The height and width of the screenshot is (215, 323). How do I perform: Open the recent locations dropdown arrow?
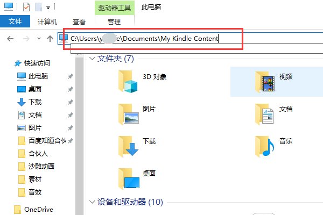(39, 38)
